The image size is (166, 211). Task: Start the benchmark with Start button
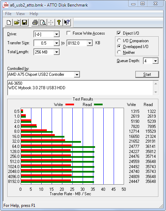coord(147,74)
